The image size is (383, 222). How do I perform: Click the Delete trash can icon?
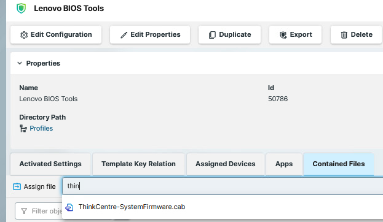344,35
